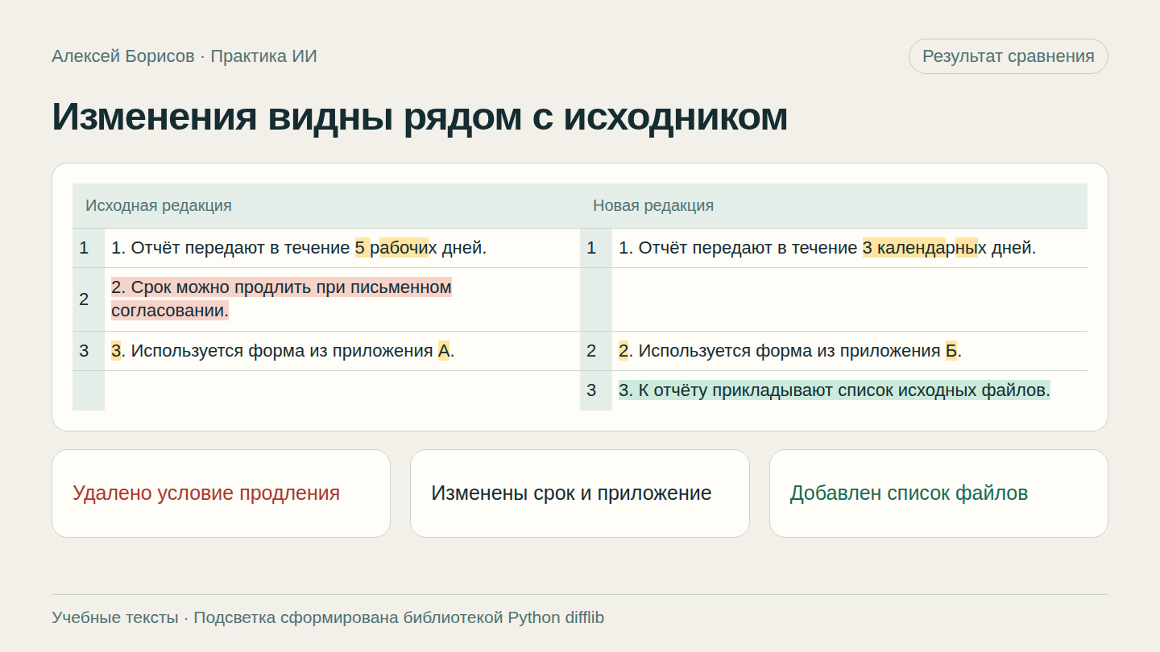1160x652 pixels.
Task: Click the deleted line "Срок можно продлить при письменном согласовании"
Action: (281, 299)
